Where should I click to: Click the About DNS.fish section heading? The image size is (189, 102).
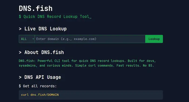[41, 52]
